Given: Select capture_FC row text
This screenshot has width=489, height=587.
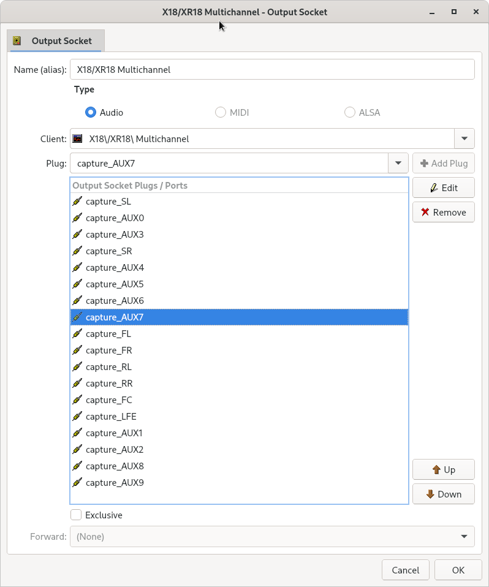Looking at the screenshot, I should 109,400.
